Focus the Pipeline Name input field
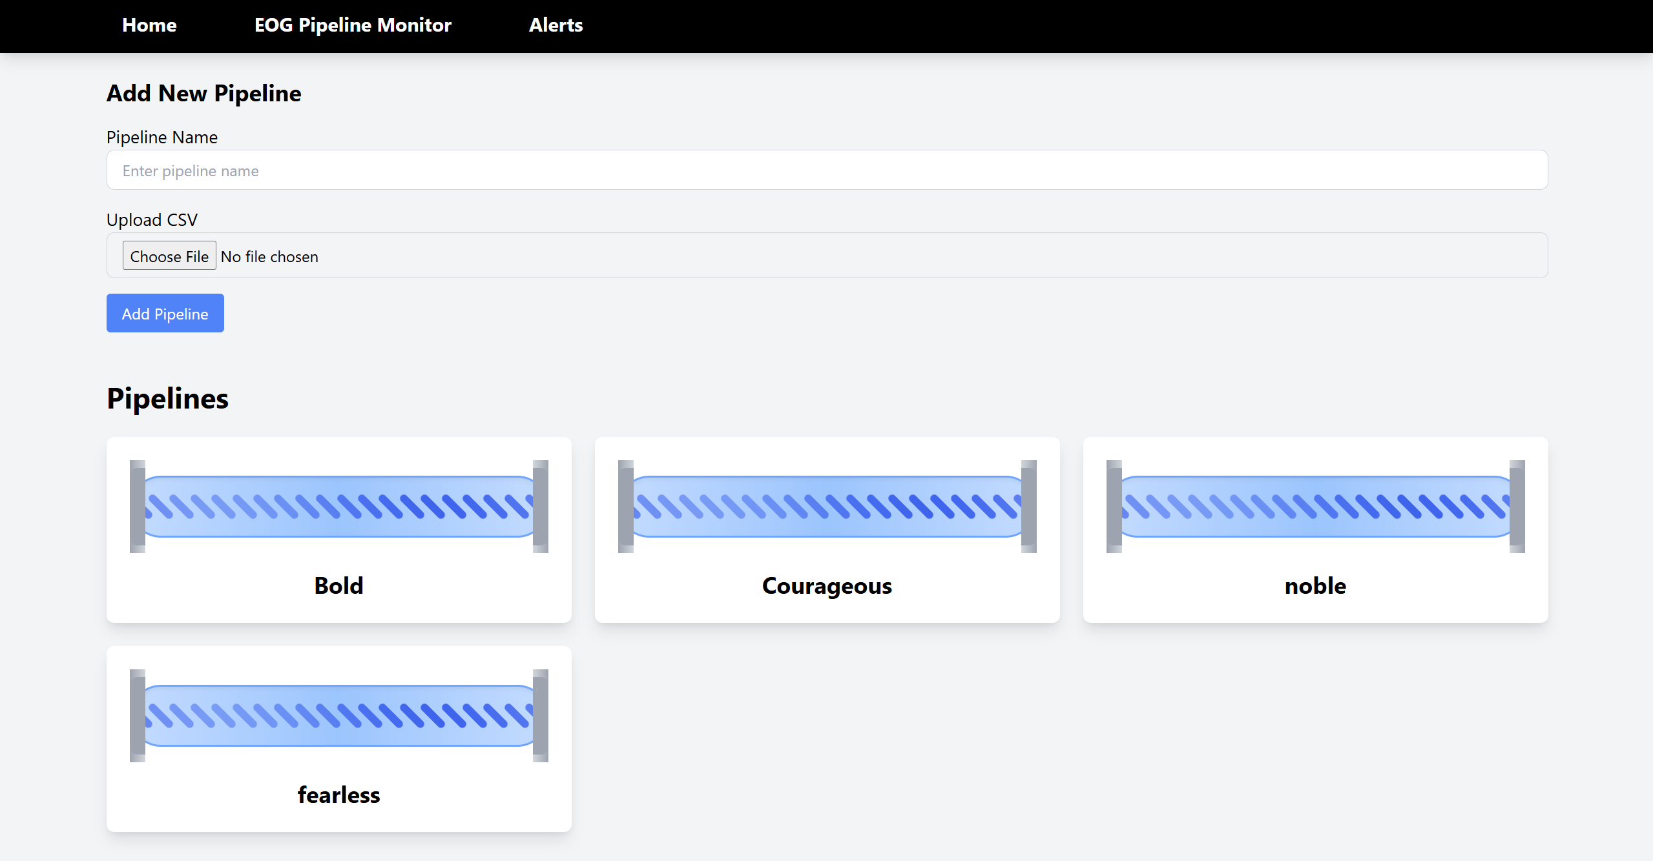Viewport: 1653px width, 861px height. coord(827,170)
